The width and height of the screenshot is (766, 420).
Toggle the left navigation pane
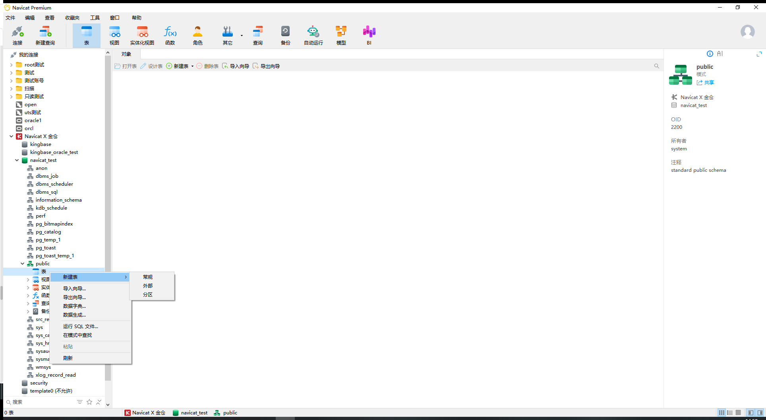pyautogui.click(x=751, y=413)
